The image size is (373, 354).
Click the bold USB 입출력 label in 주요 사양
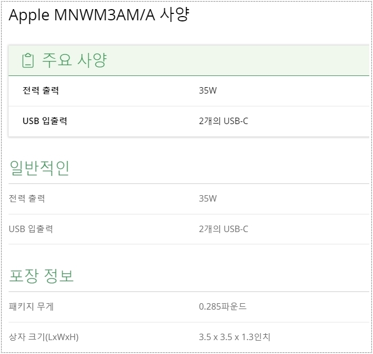point(45,121)
